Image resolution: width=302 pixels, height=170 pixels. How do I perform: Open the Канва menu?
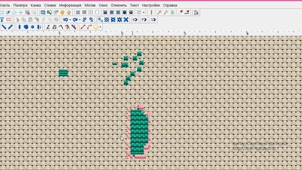tap(36, 5)
